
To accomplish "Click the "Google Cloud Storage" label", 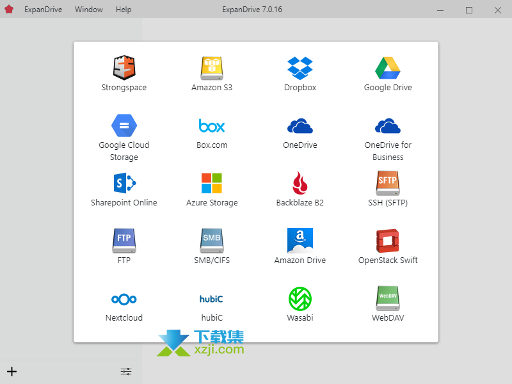I will (x=124, y=151).
